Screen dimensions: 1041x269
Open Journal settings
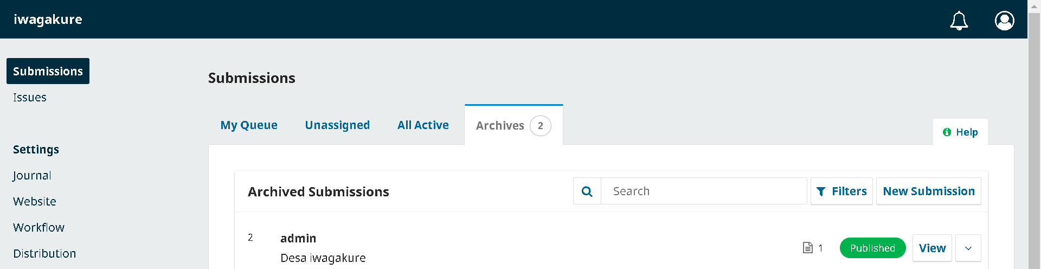coord(32,176)
